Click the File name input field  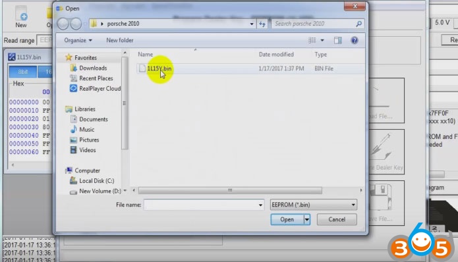(x=201, y=205)
